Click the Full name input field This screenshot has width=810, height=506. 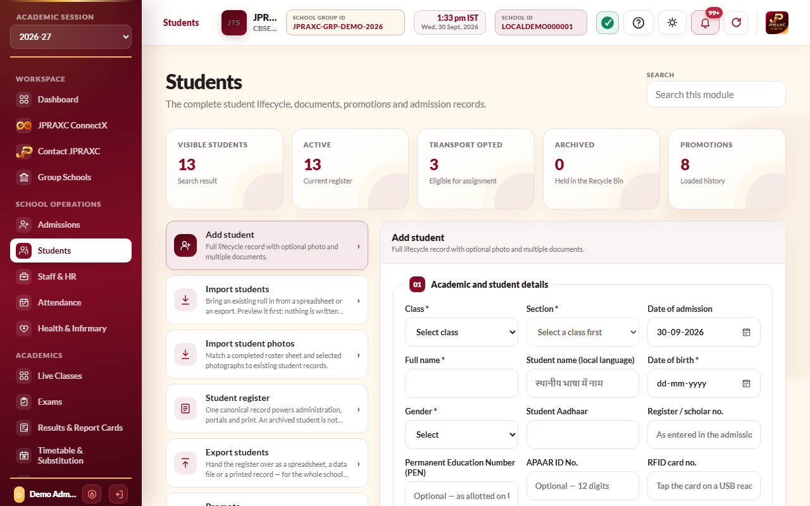click(461, 383)
